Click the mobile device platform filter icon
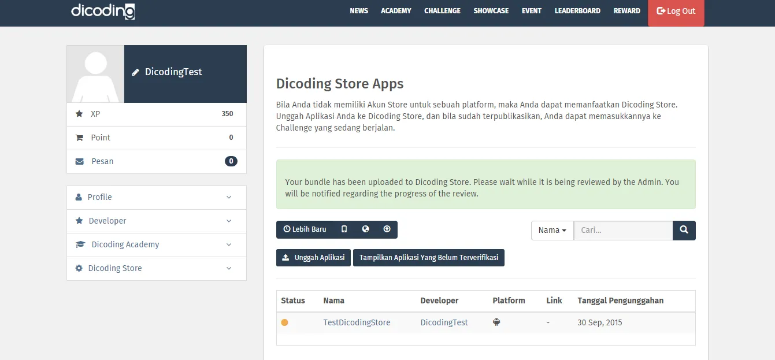The width and height of the screenshot is (775, 360). click(344, 229)
